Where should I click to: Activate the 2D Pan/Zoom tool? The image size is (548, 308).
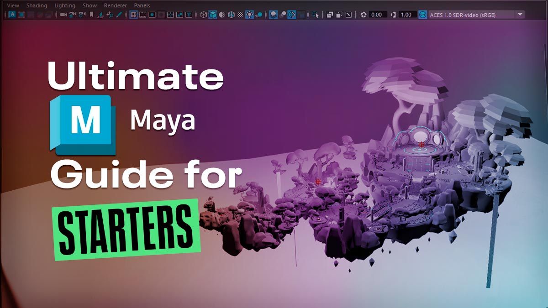click(x=109, y=14)
